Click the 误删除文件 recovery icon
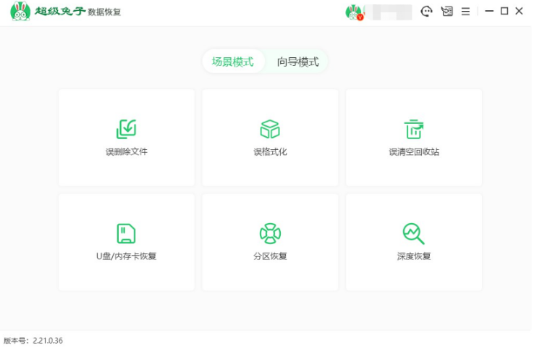Viewport: 542px width, 350px height. [x=126, y=129]
